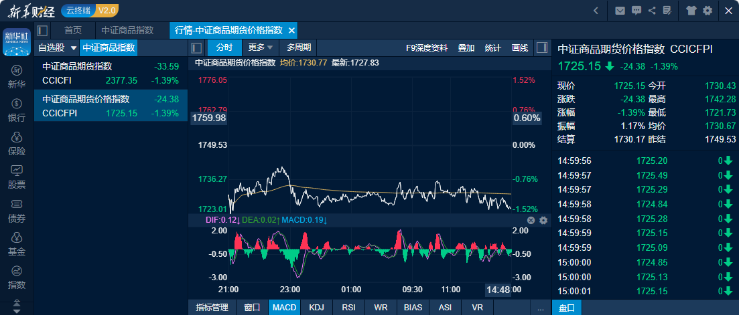Expand more indicators with the ... button
This screenshot has width=739, height=315.
(540, 308)
